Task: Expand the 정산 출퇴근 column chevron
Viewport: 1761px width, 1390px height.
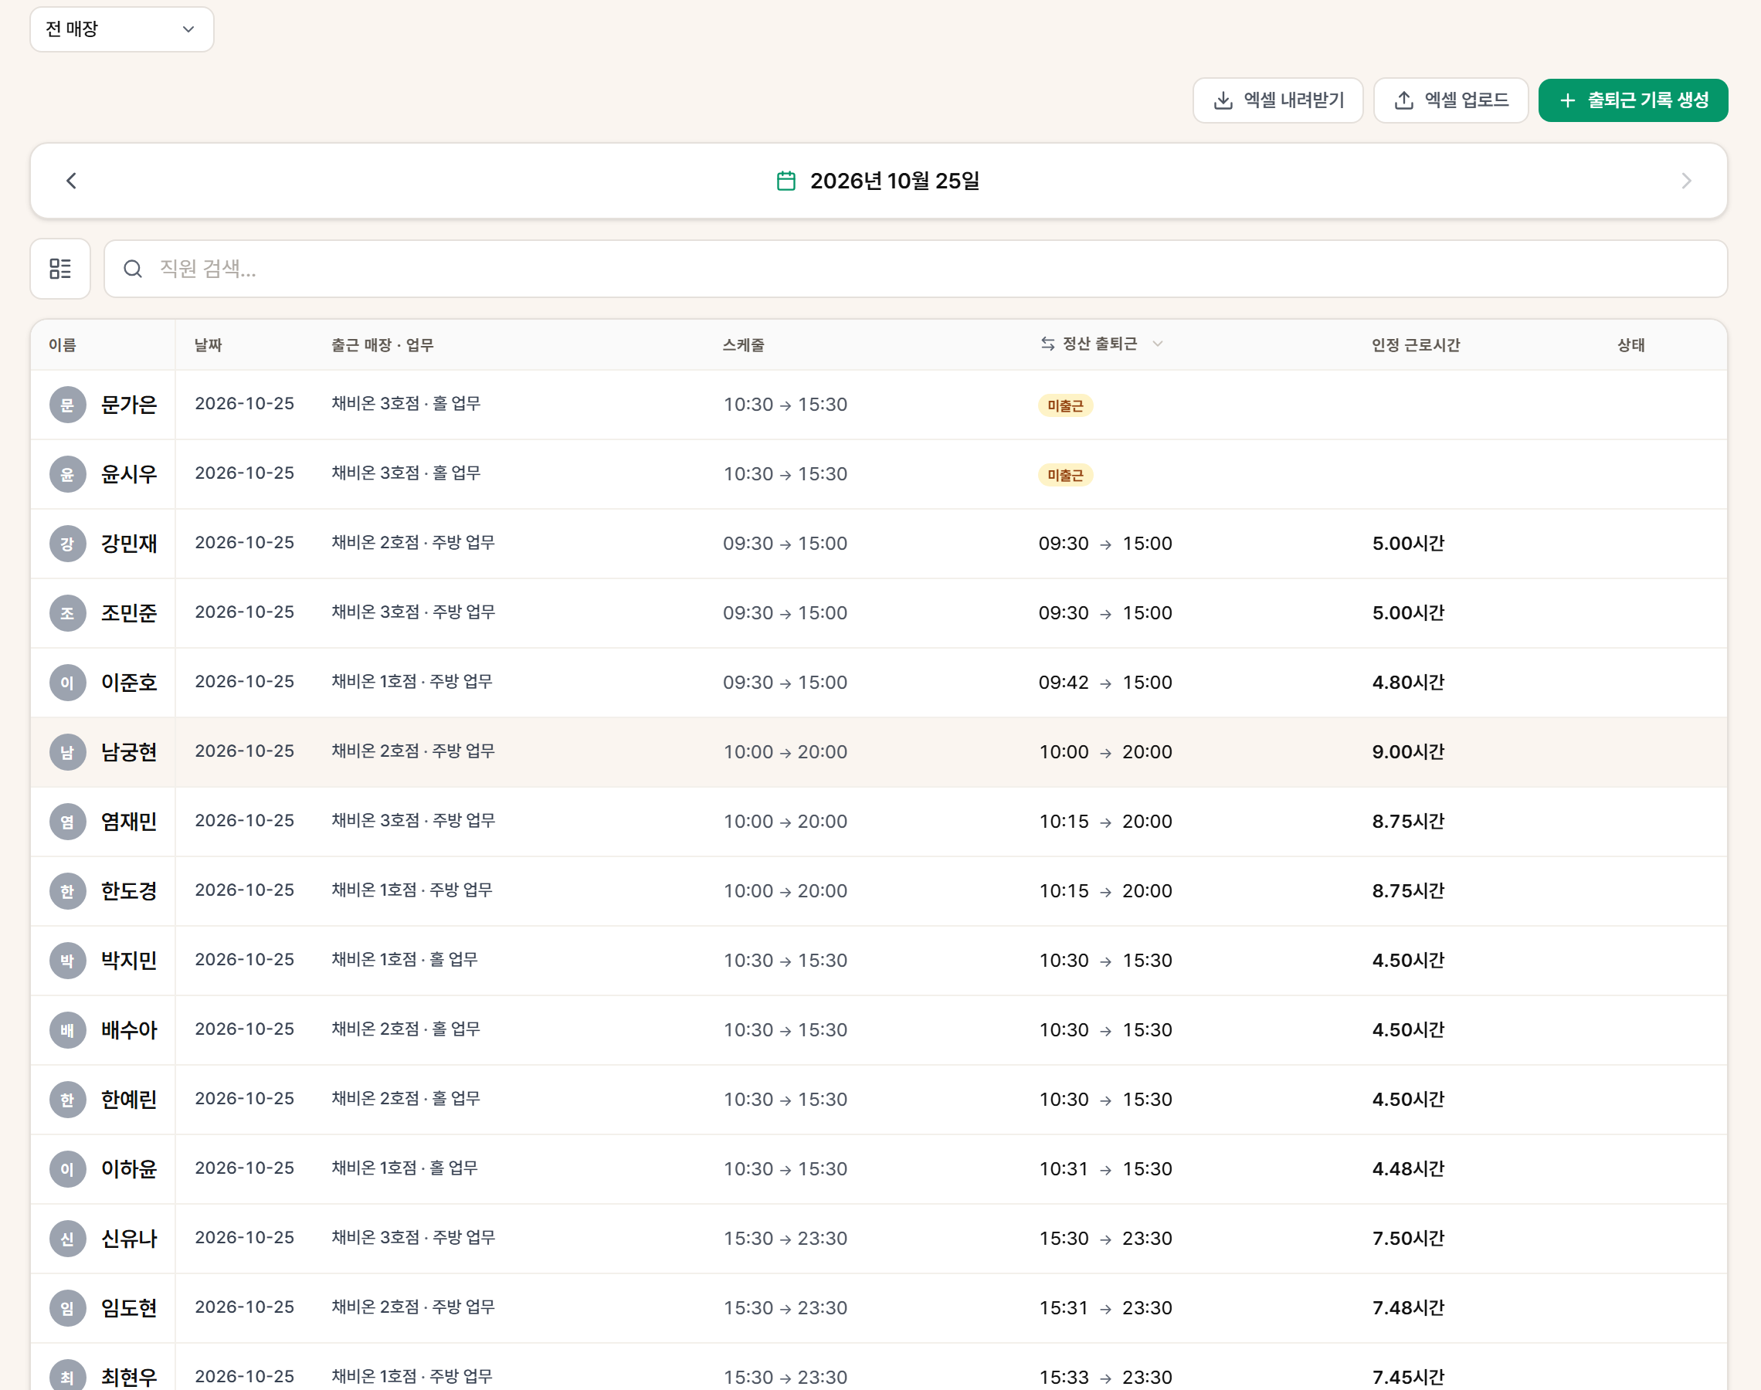Action: tap(1157, 344)
